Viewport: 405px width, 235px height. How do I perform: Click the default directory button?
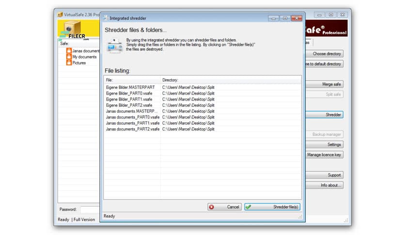point(325,64)
